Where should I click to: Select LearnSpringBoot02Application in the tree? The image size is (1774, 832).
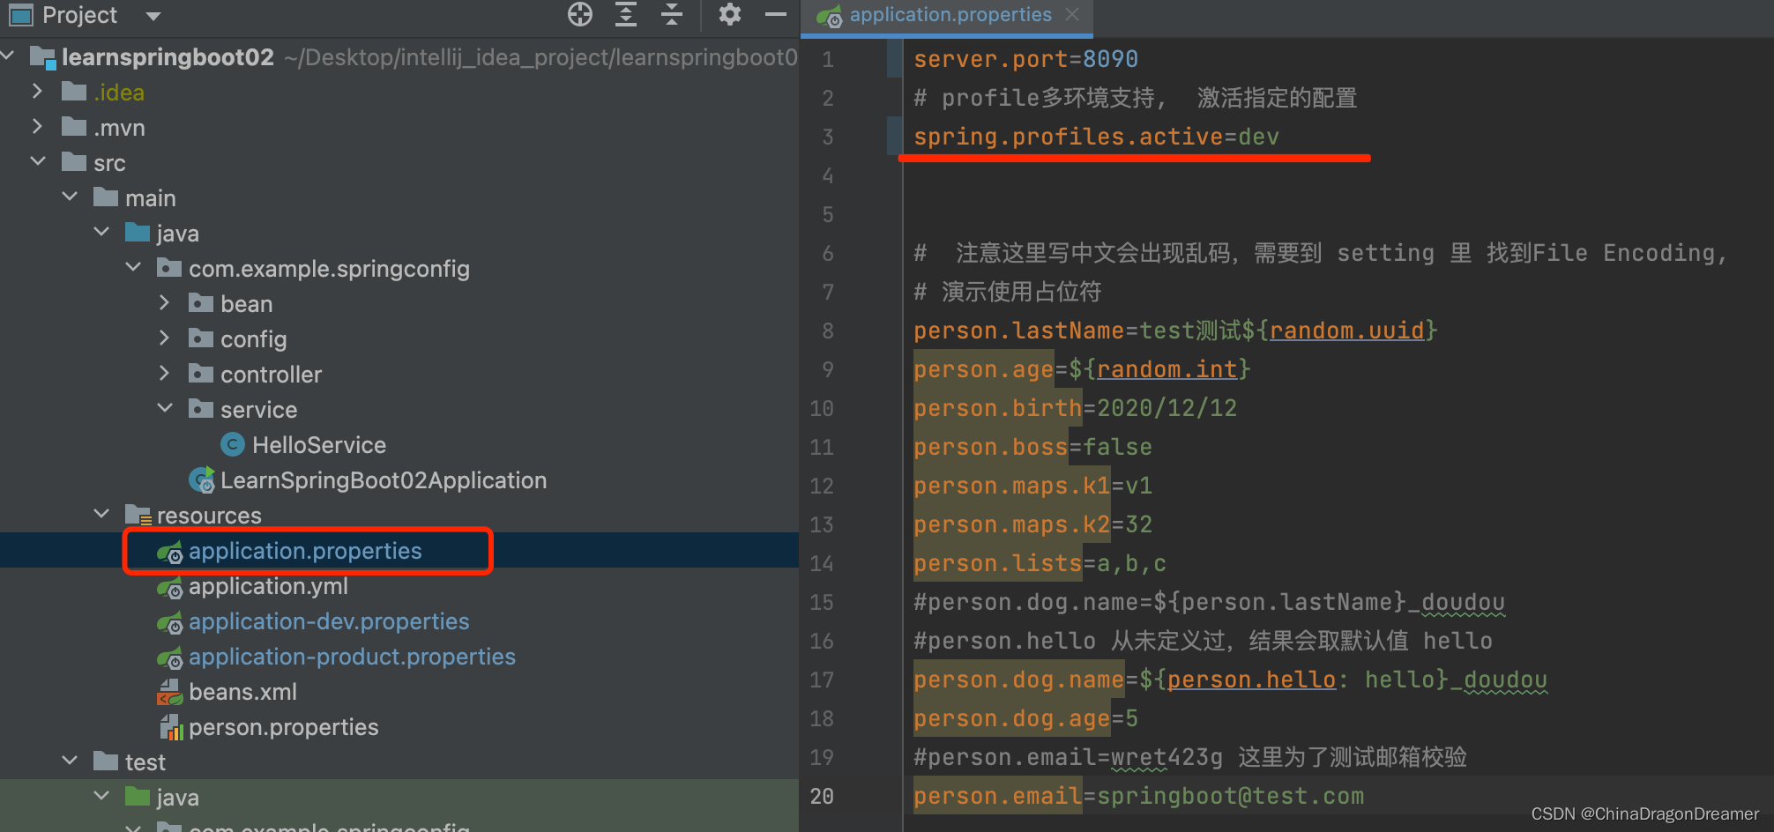(384, 480)
